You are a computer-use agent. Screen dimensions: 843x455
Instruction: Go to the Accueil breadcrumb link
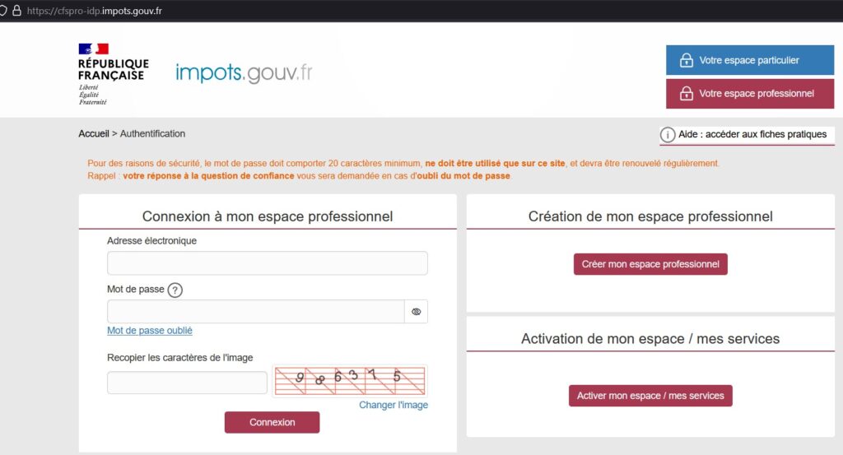click(x=94, y=134)
